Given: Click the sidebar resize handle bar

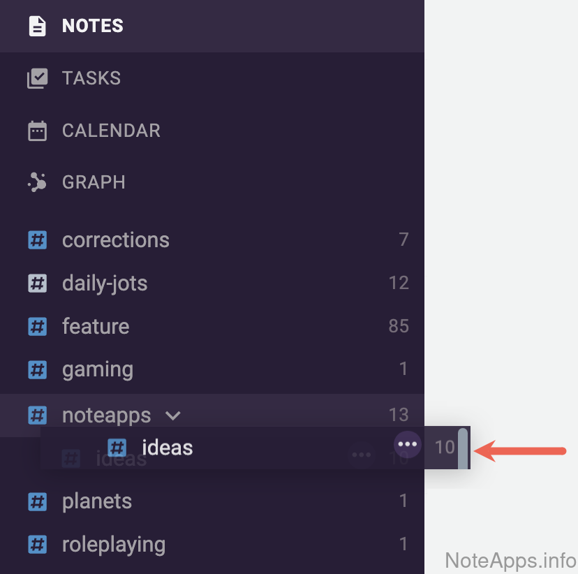Looking at the screenshot, I should 463,447.
